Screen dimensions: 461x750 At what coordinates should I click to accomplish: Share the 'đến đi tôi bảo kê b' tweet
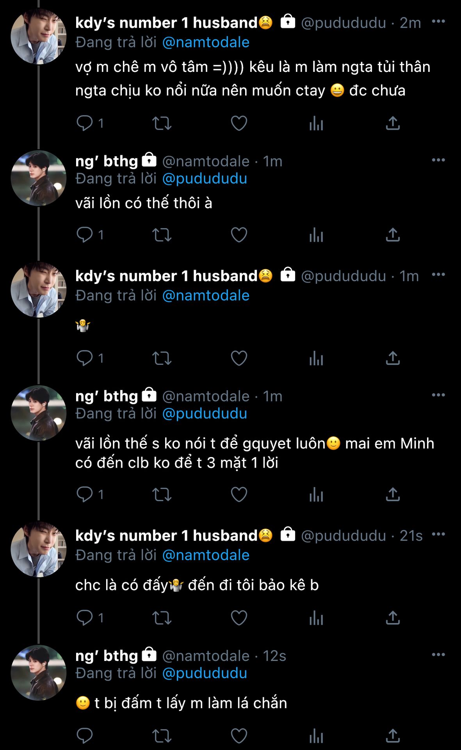click(393, 618)
